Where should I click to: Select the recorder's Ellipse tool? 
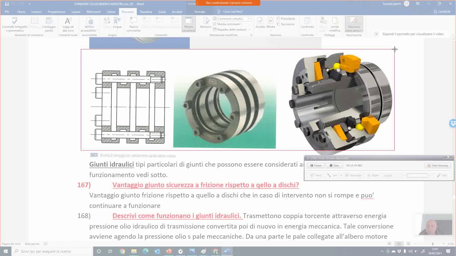tap(373, 175)
